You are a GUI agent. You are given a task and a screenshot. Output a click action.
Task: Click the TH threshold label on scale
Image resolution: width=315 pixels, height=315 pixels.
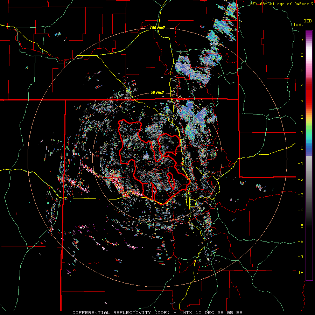(x=301, y=272)
